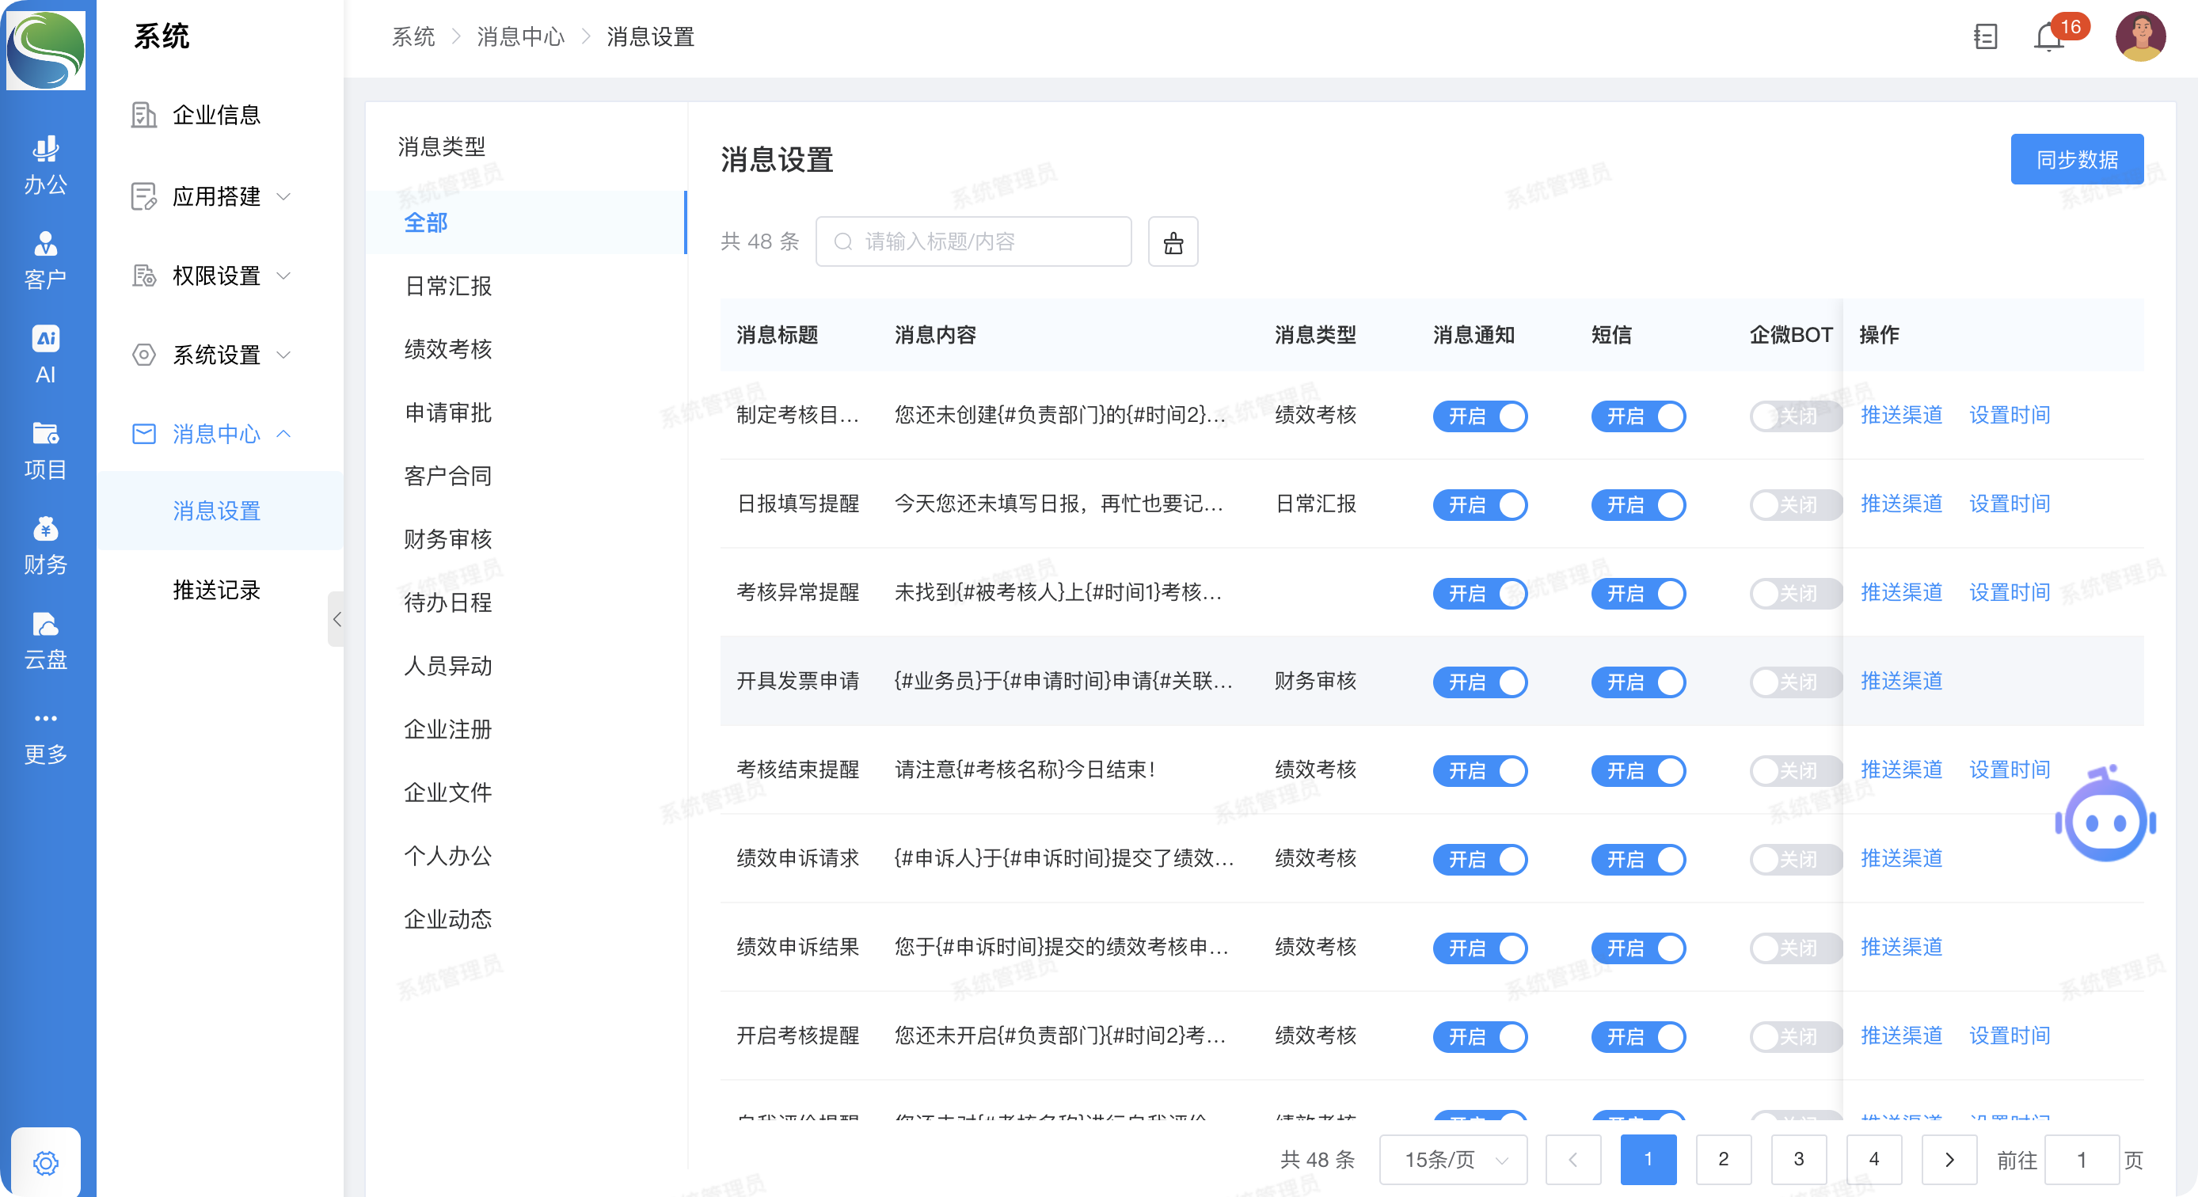Open user avatar profile menu
This screenshot has height=1197, width=2198.
(2140, 36)
